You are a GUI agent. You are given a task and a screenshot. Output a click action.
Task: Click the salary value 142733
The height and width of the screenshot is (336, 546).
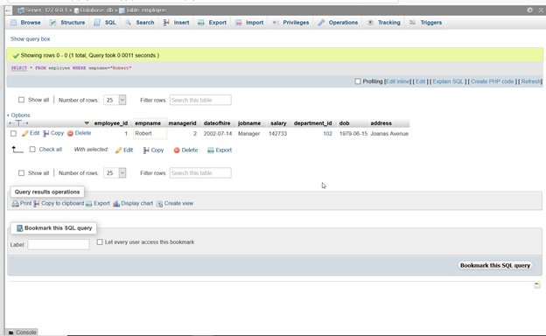click(278, 134)
